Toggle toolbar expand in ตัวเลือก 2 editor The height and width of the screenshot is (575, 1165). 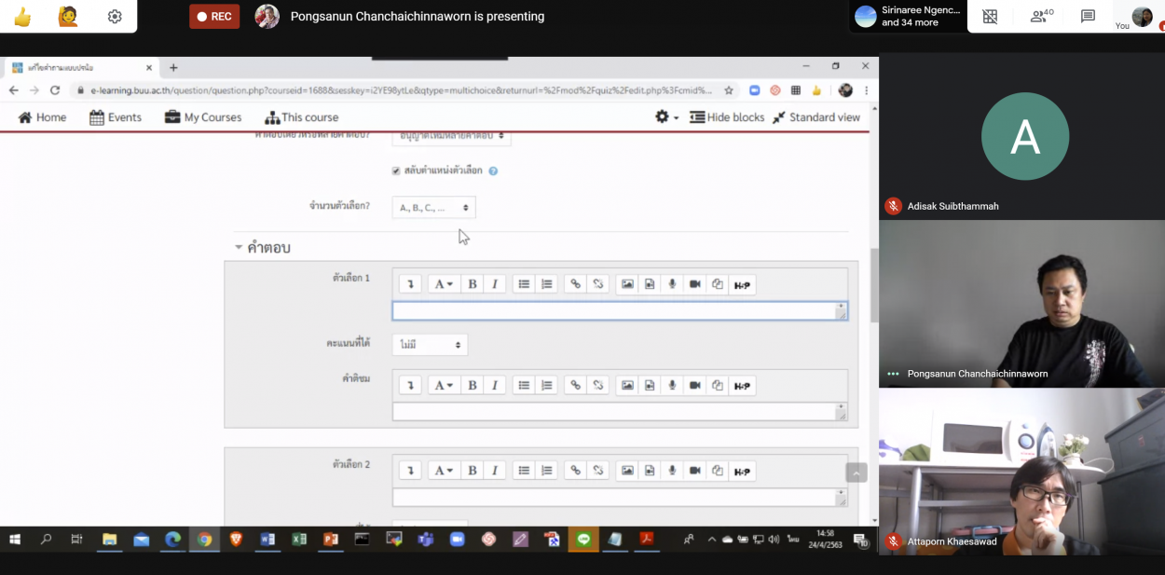coord(410,471)
